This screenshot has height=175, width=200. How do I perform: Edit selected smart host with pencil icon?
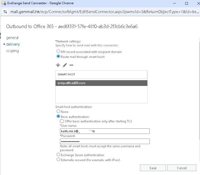pos(65,65)
